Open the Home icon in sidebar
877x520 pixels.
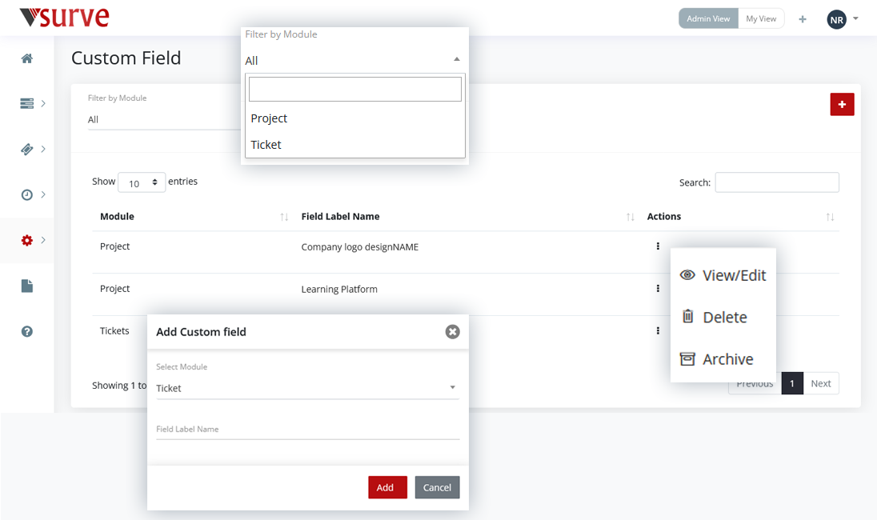tap(27, 58)
